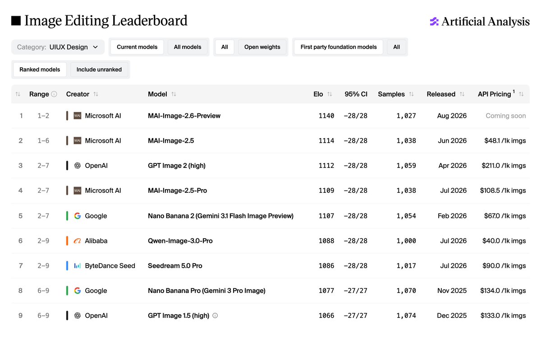Image resolution: width=541 pixels, height=339 pixels.
Task: Open the Category UIUX Design dropdown
Action: click(58, 47)
